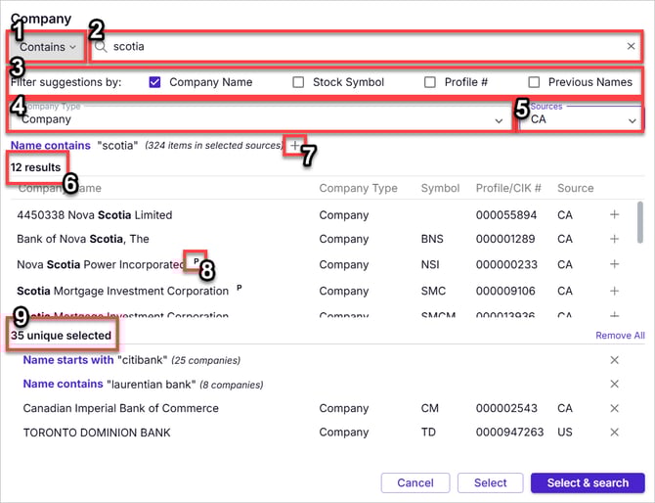
Task: Add Bank of Nova Scotia with plus
Action: tap(614, 239)
